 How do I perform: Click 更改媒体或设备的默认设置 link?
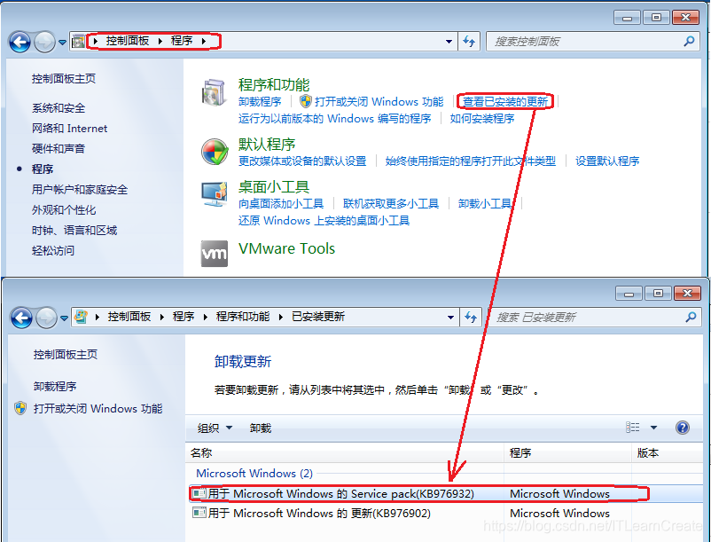tap(302, 161)
